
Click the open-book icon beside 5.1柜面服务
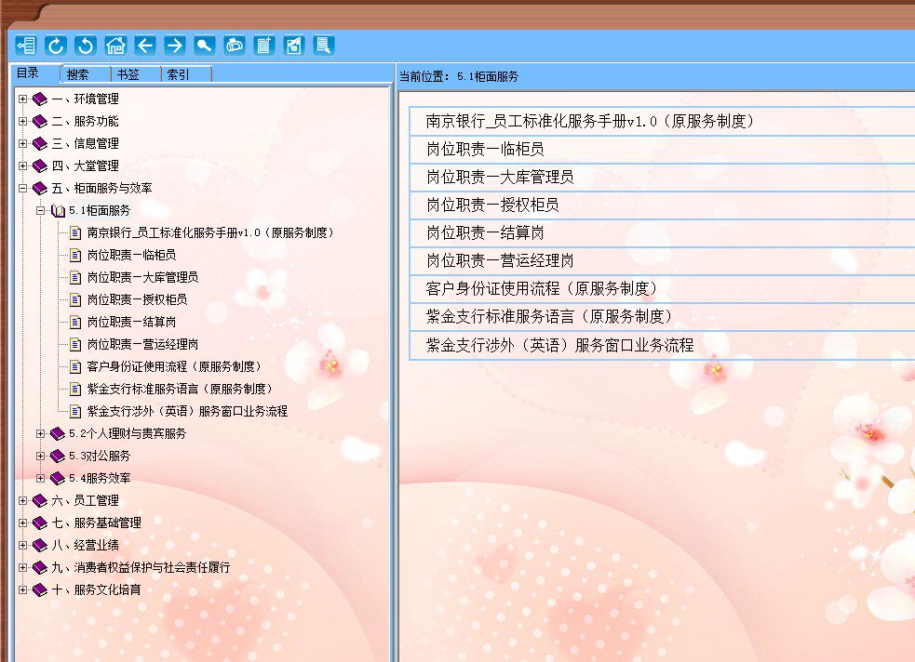(x=58, y=210)
